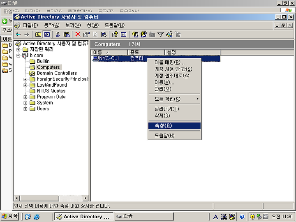This screenshot has height=222, width=296.
Task: Click the new organizational unit icon
Action: pos(152,35)
